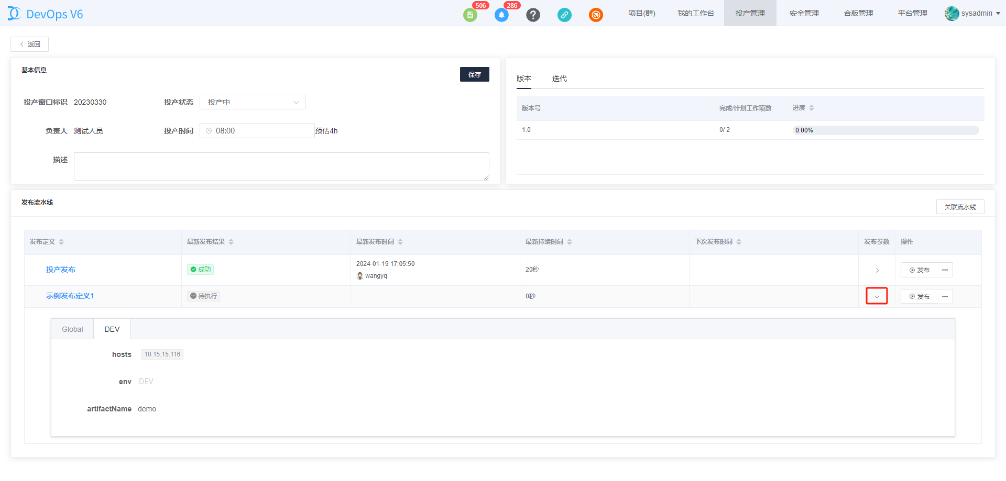This screenshot has height=481, width=1006.
Task: Click the teal link icon in header
Action: 564,15
